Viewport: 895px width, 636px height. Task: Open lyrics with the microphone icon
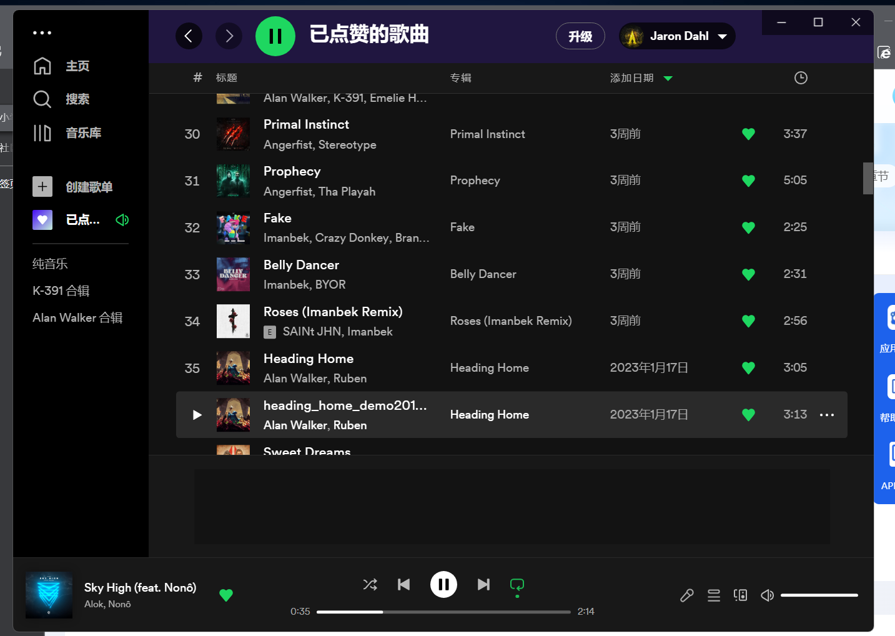(687, 595)
